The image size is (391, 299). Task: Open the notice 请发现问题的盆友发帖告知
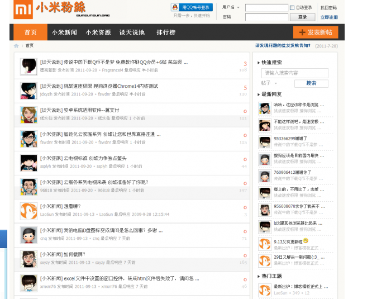pyautogui.click(x=283, y=46)
